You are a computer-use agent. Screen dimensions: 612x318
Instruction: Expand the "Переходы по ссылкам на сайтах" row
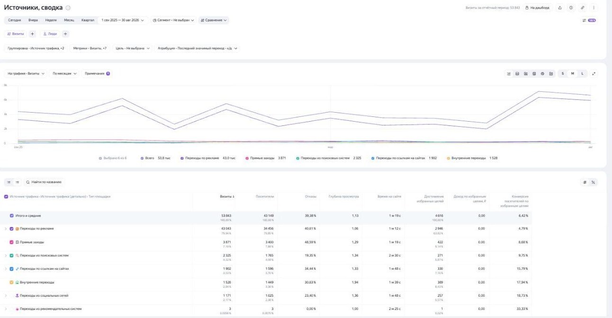click(6, 269)
